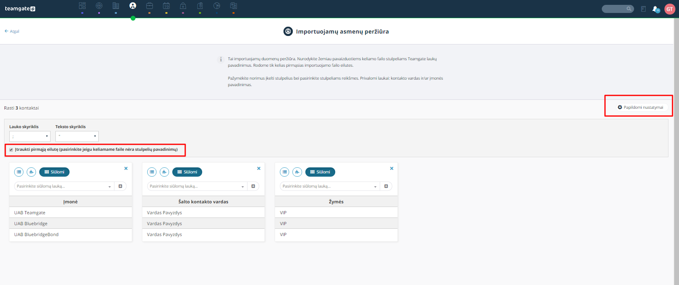The height and width of the screenshot is (285, 679).
Task: Open the calendar icon in top navigation
Action: pyautogui.click(x=166, y=6)
